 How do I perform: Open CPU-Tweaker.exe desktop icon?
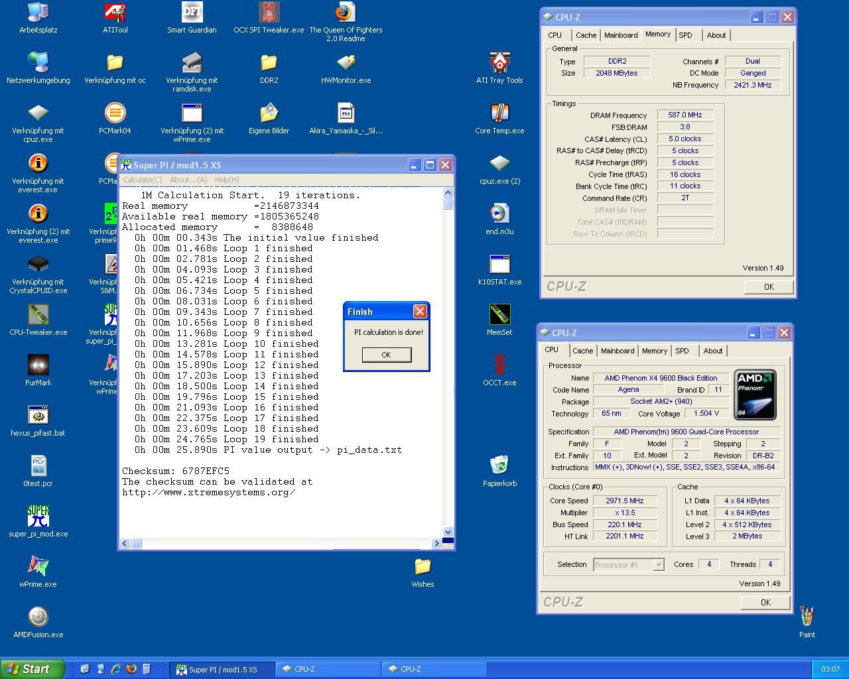(x=38, y=320)
